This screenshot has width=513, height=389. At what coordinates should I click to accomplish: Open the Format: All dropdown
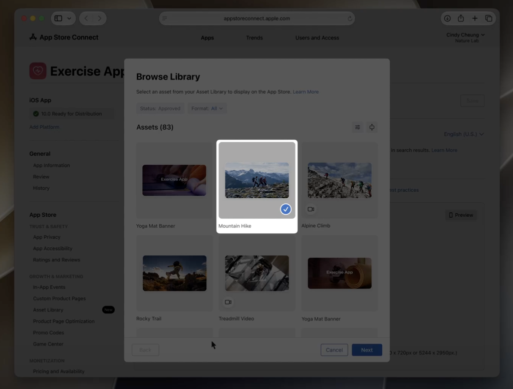207,109
